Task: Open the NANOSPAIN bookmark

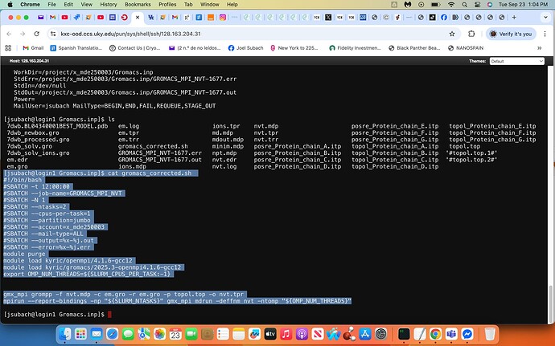Action: click(466, 48)
